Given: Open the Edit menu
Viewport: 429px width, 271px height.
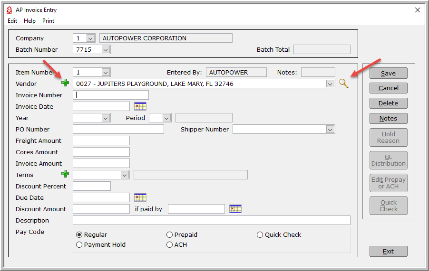Looking at the screenshot, I should (x=12, y=21).
